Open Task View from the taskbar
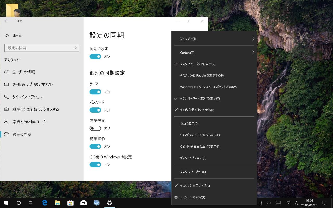Image resolution: width=333 pixels, height=208 pixels. click(31, 203)
